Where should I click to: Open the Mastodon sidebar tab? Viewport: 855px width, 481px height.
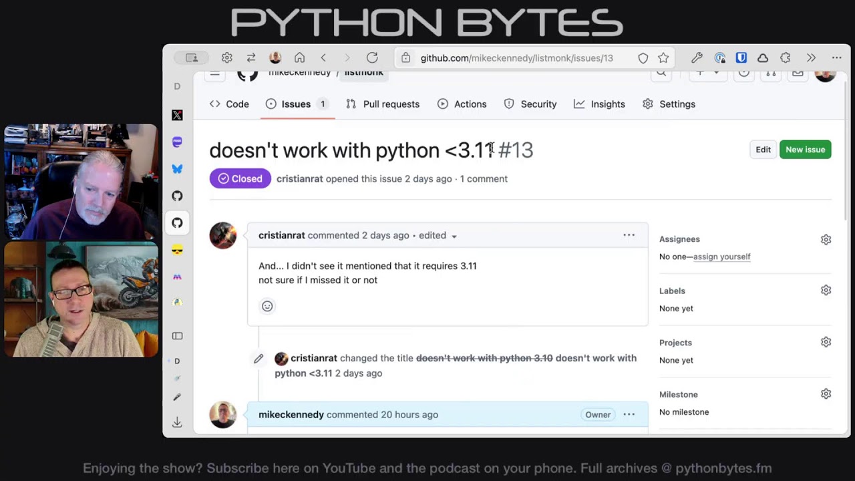click(177, 142)
